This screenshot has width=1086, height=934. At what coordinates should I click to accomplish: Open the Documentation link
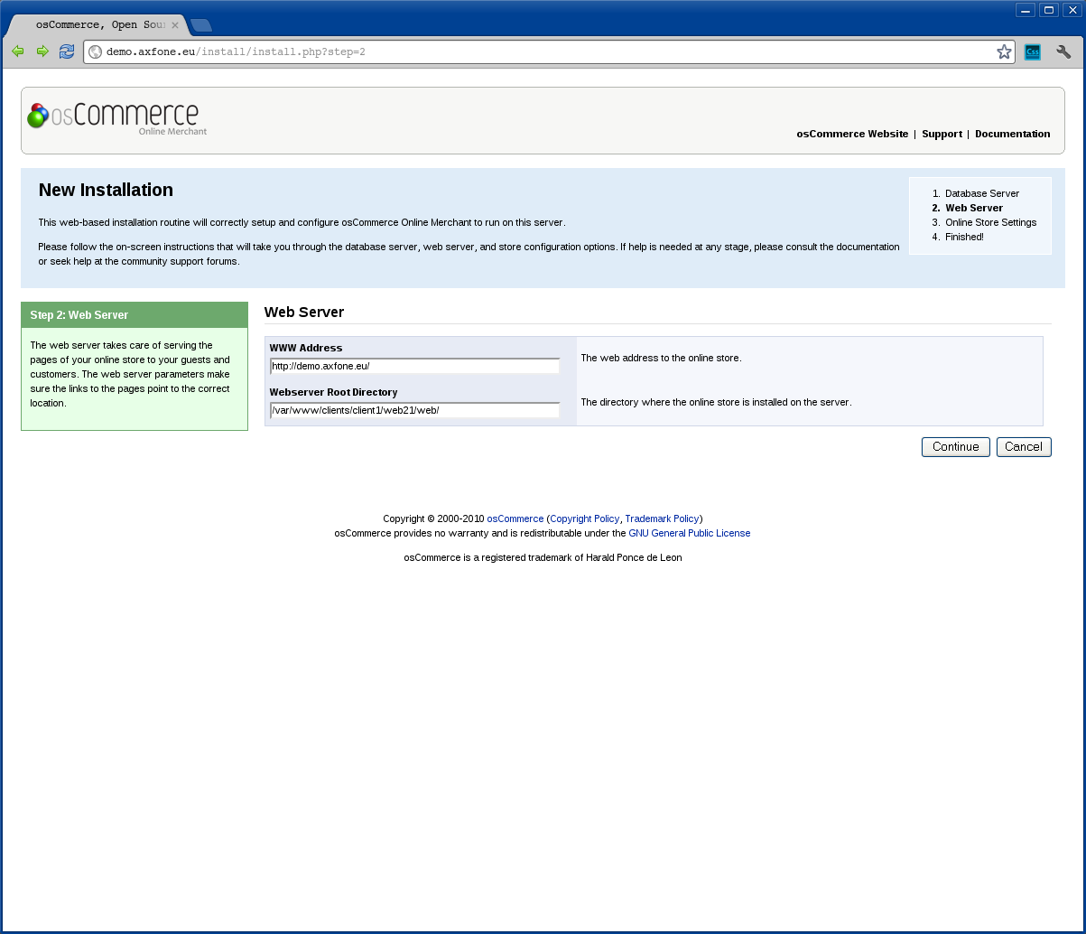[1012, 134]
